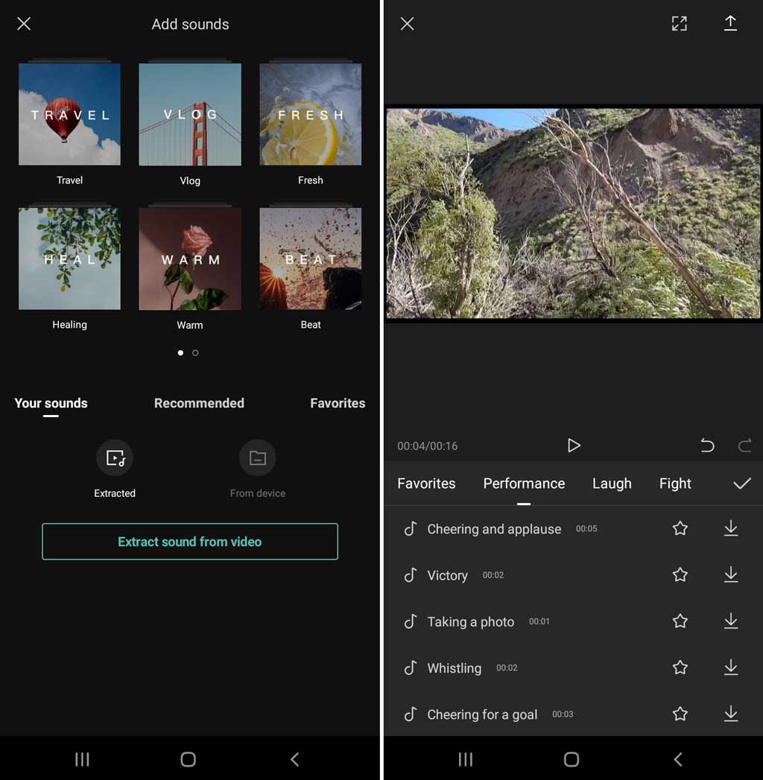Screen dimensions: 763x780
Task: Toggle fullscreen preview icon
Action: tap(680, 23)
